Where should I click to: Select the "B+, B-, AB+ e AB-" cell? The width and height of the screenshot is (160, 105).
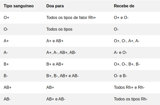pos(62,76)
